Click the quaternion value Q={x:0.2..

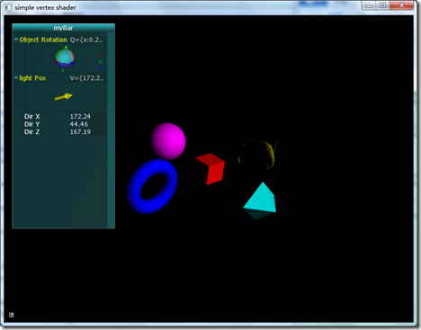coord(86,40)
